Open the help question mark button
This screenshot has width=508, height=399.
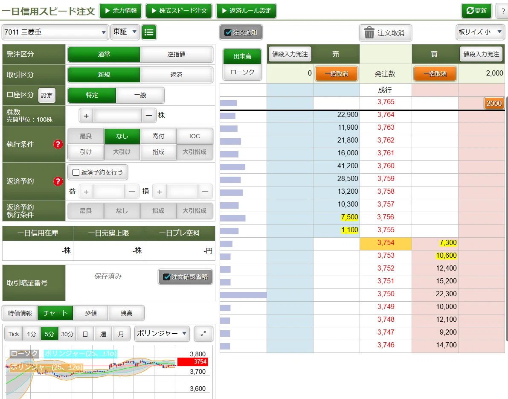(503, 11)
